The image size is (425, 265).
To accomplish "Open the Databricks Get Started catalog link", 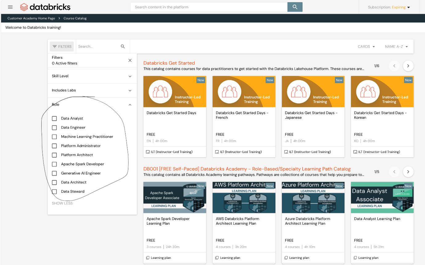I will [x=169, y=63].
